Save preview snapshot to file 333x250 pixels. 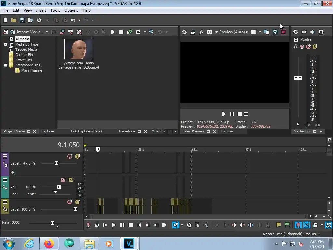[x=275, y=32]
